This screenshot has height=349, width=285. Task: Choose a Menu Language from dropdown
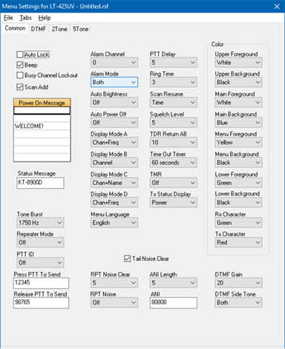(114, 223)
